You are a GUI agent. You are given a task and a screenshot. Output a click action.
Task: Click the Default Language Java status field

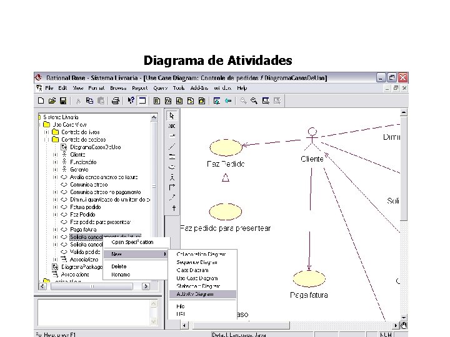point(262,335)
